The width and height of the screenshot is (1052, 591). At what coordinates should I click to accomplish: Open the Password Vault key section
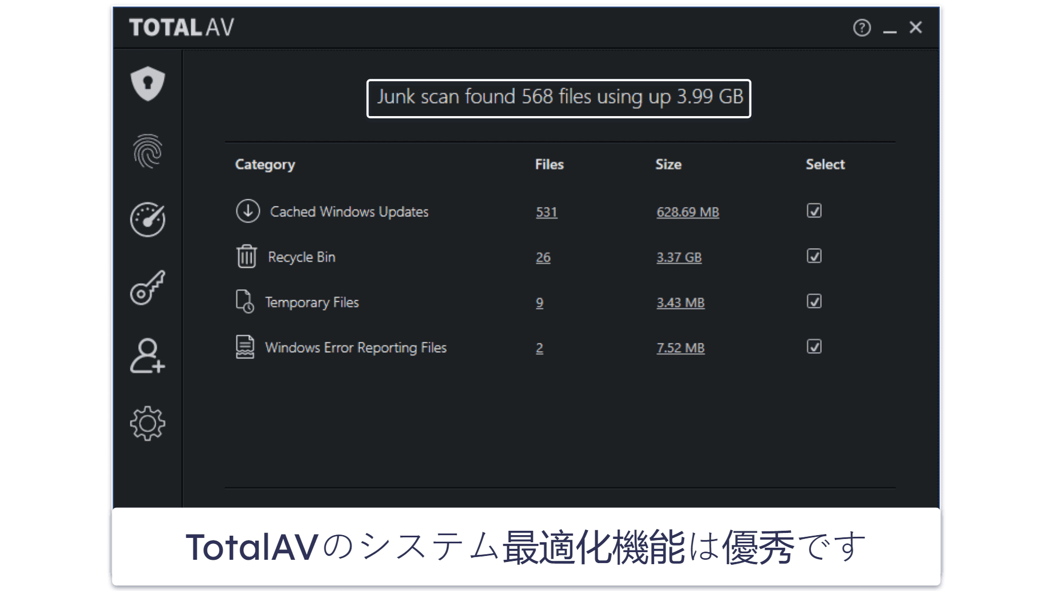coord(147,288)
